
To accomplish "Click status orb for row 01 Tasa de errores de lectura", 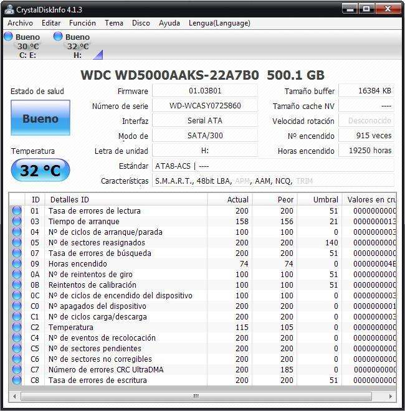I will 17,210.
